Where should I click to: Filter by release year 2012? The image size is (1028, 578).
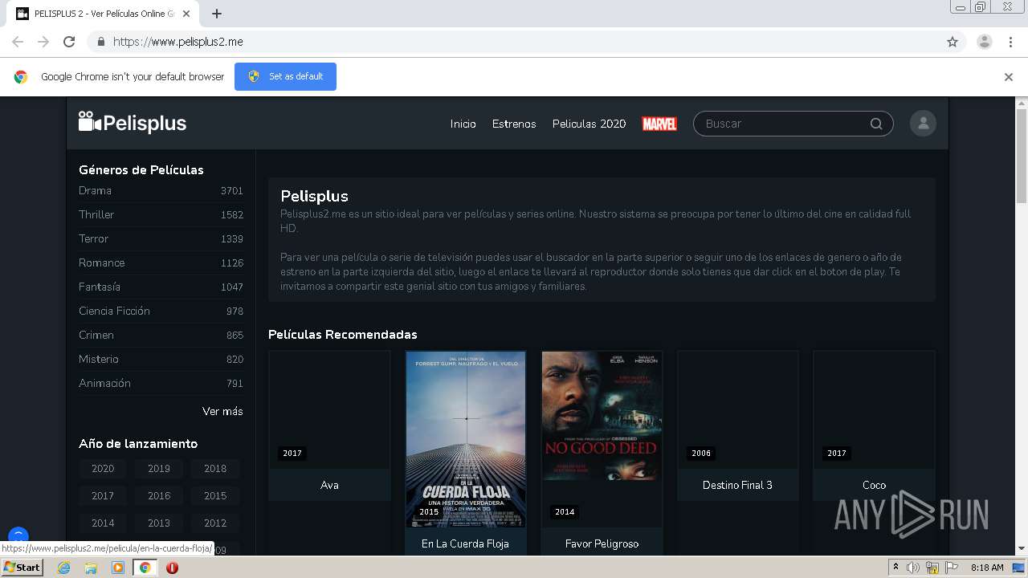(215, 523)
